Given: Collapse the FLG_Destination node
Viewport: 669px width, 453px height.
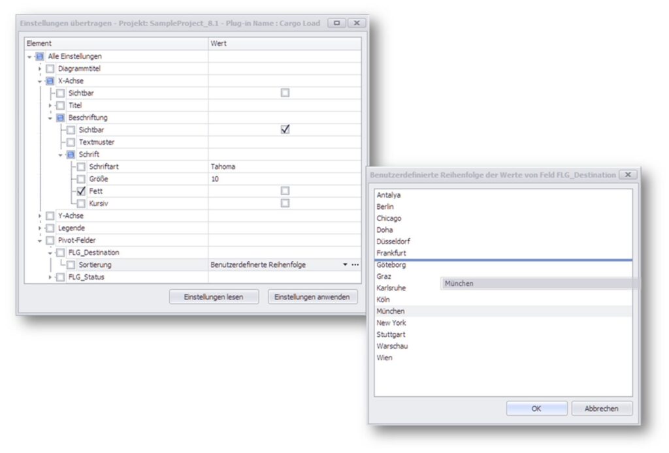Looking at the screenshot, I should pyautogui.click(x=50, y=253).
